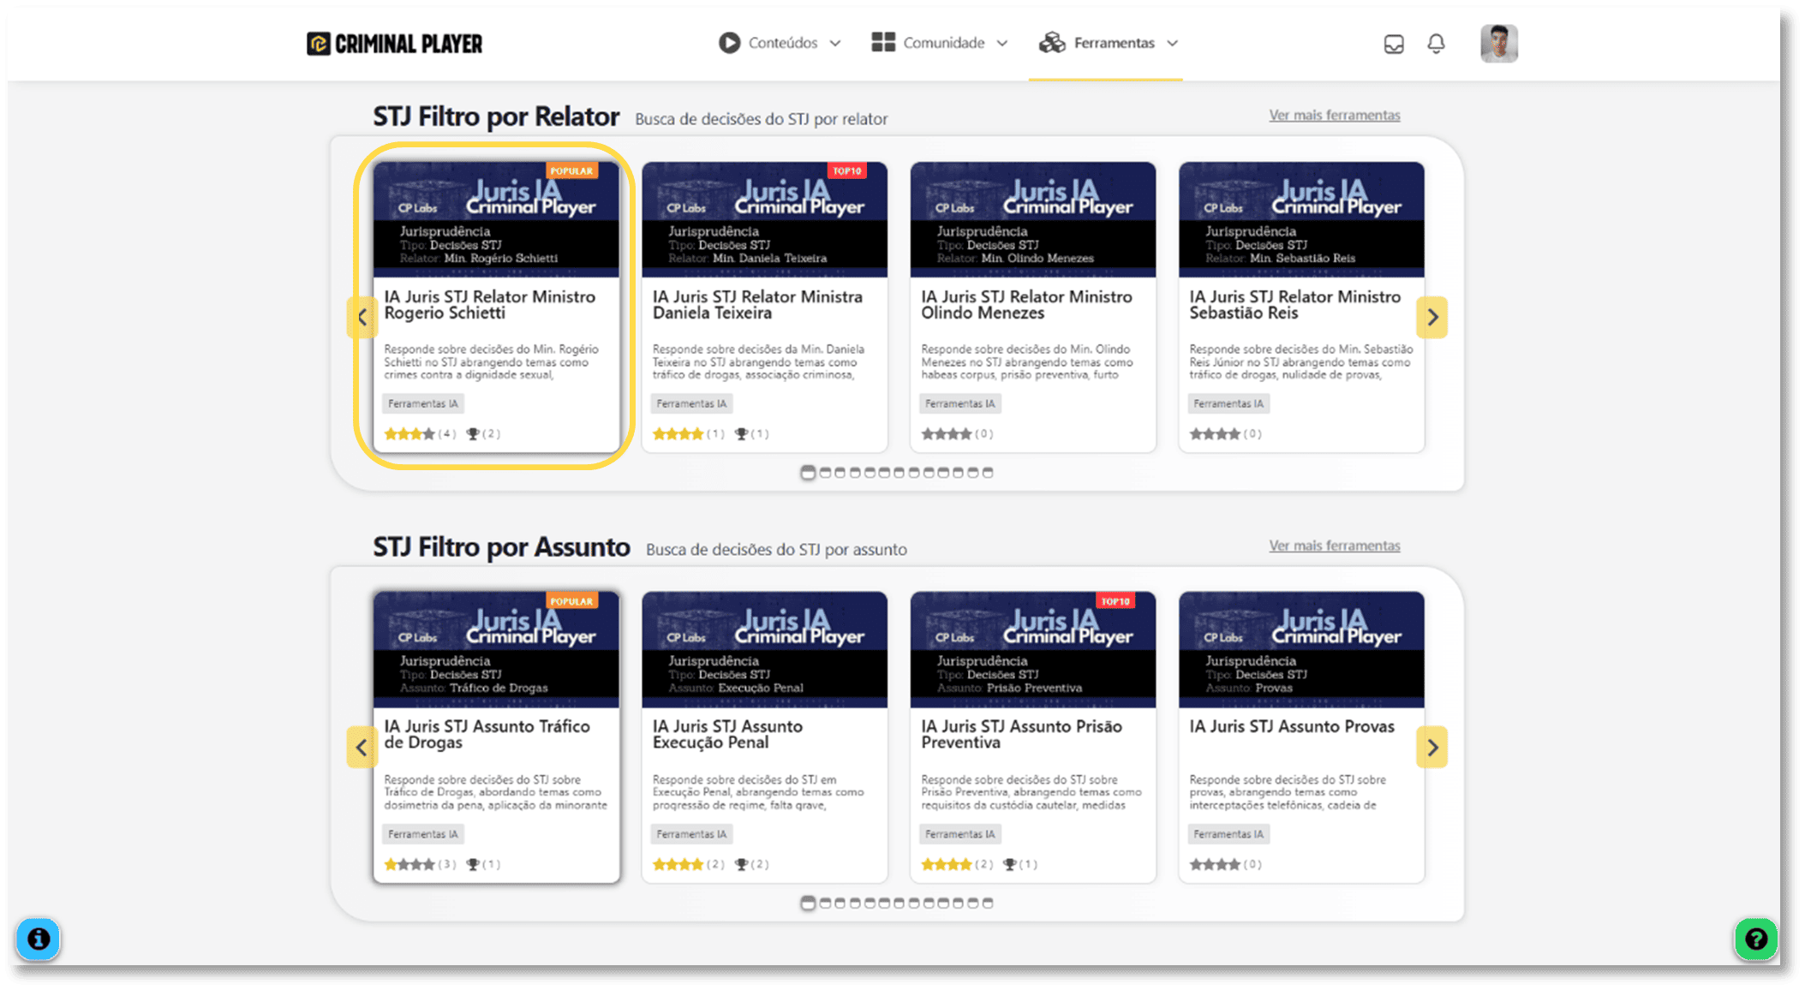This screenshot has width=1805, height=990.
Task: Open the user profile avatar
Action: click(1498, 43)
